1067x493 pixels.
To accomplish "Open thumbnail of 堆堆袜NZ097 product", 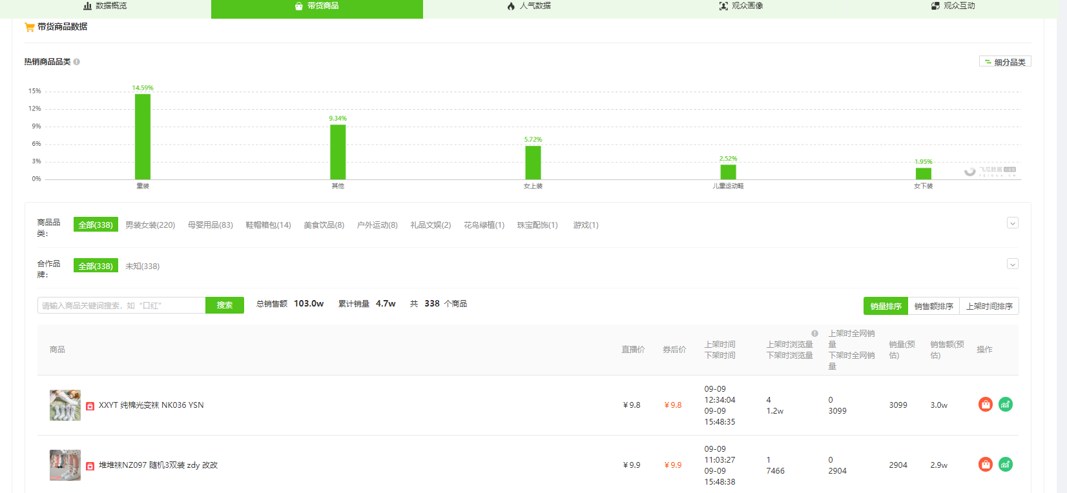I will coord(65,465).
